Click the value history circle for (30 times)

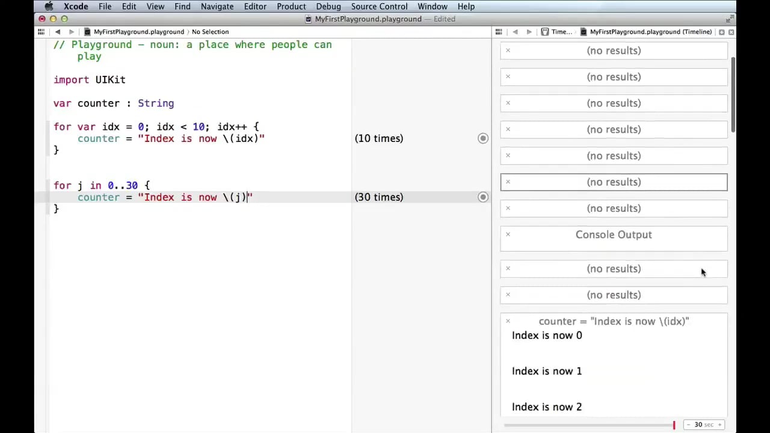click(x=482, y=197)
